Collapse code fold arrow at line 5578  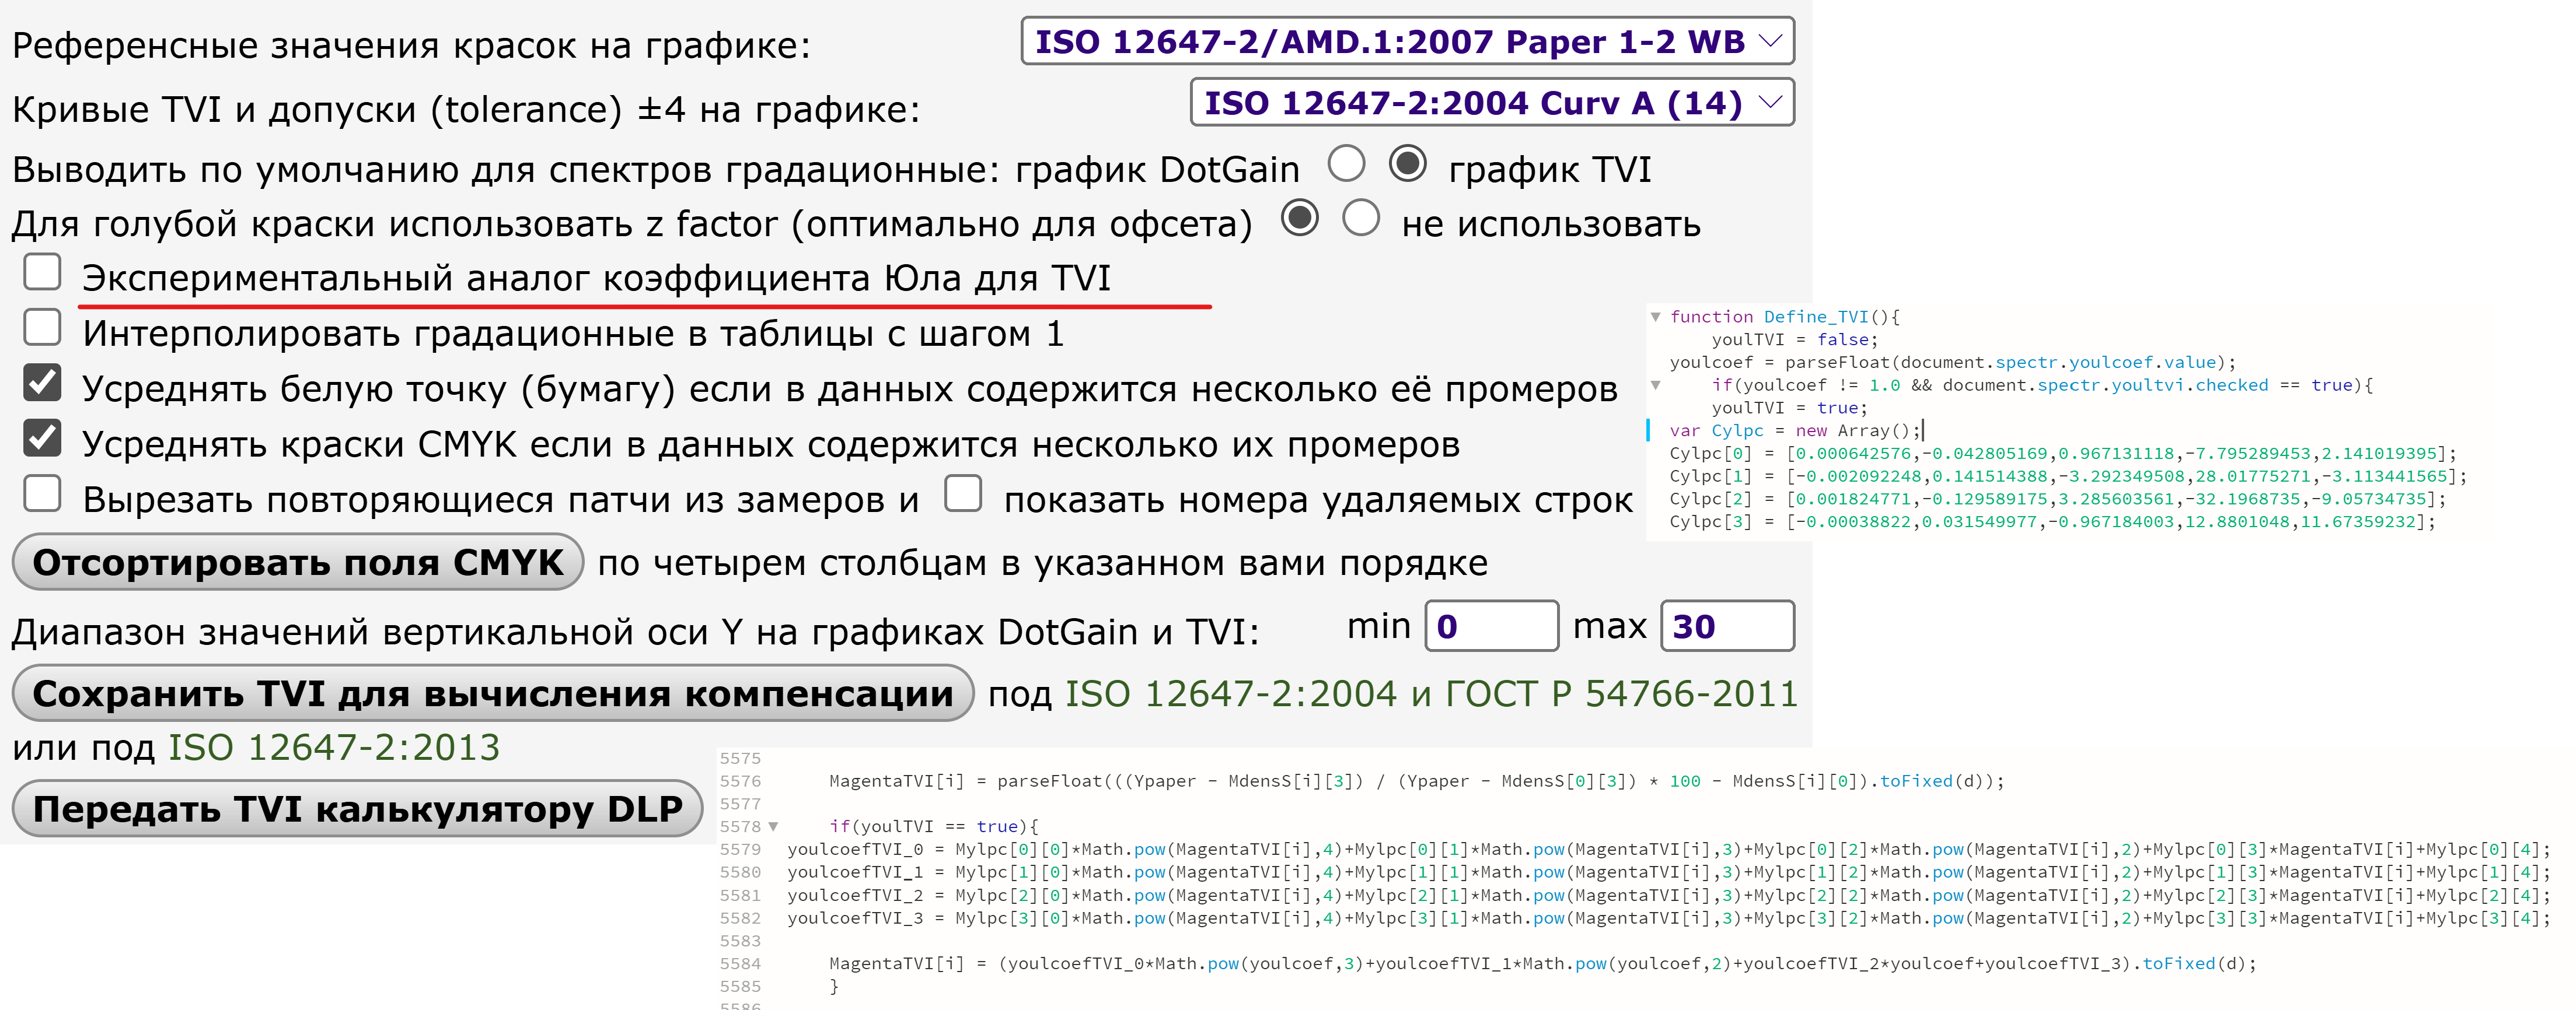coord(773,827)
